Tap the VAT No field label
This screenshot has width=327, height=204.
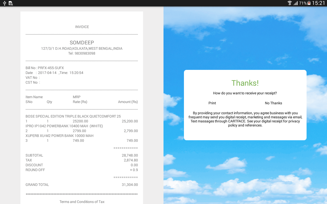33,78
